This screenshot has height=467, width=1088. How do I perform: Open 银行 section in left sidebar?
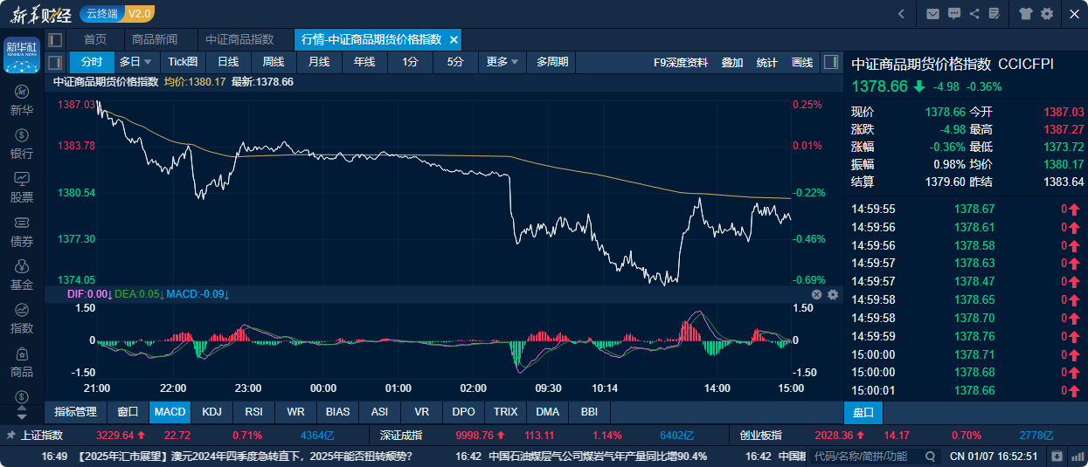coord(22,144)
